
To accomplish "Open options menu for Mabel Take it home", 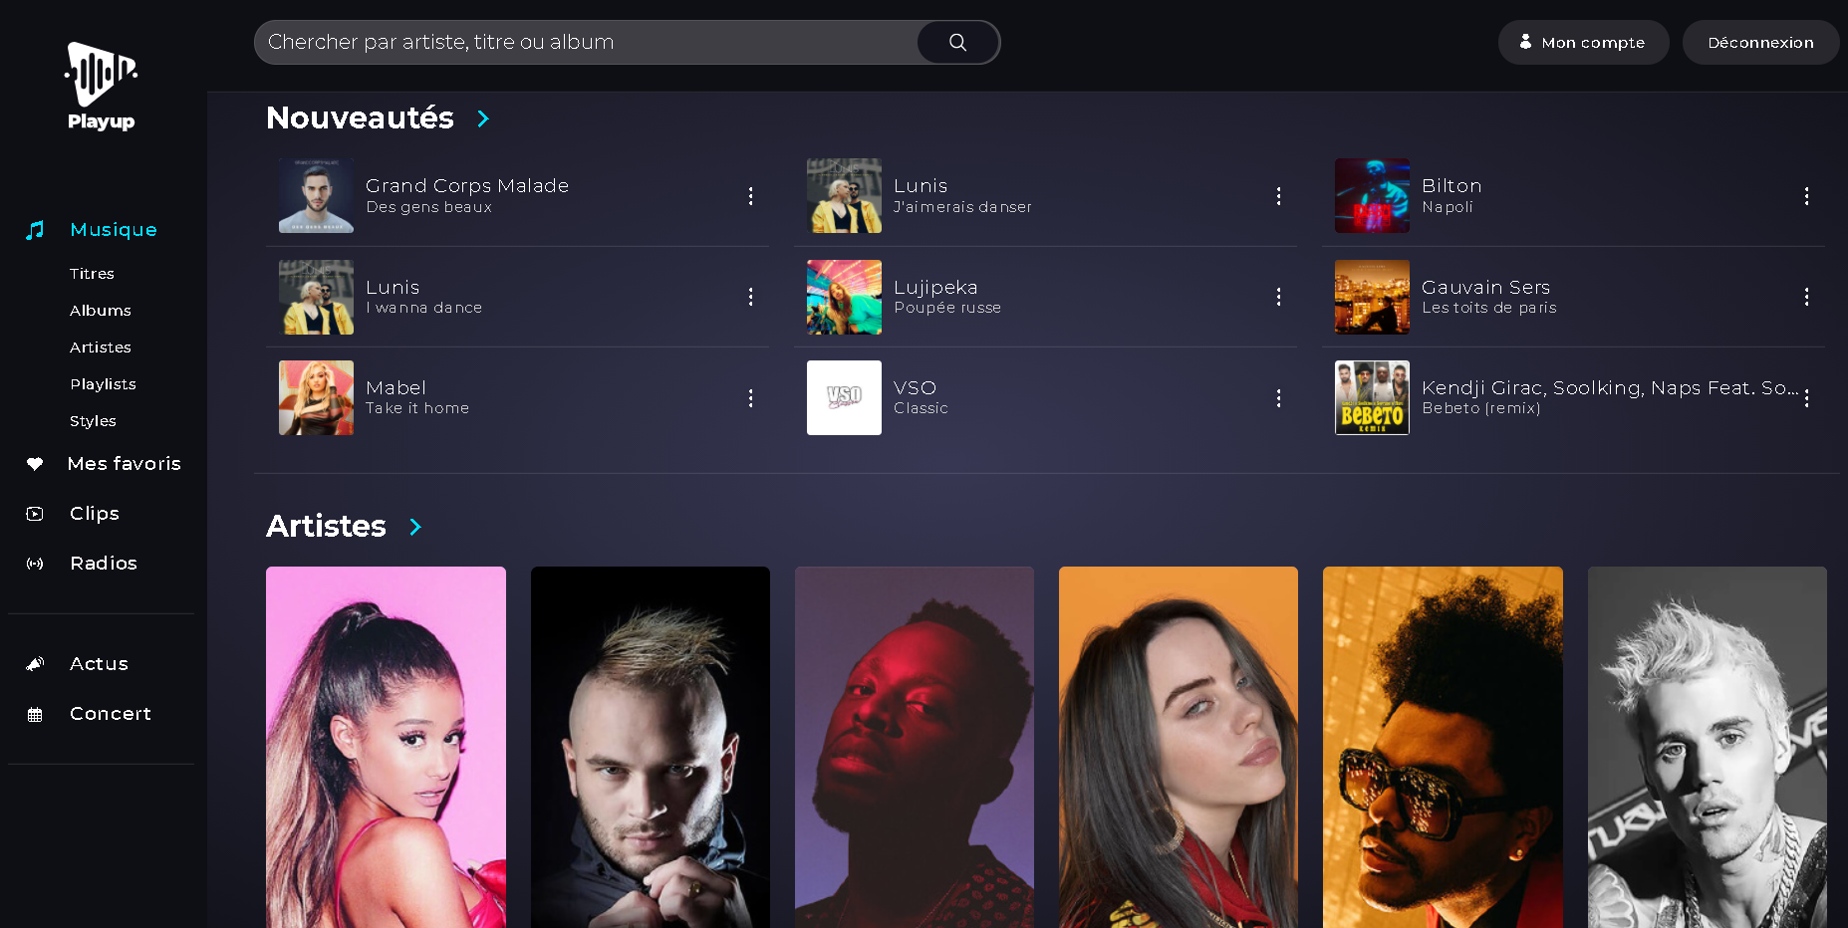I will pos(750,398).
